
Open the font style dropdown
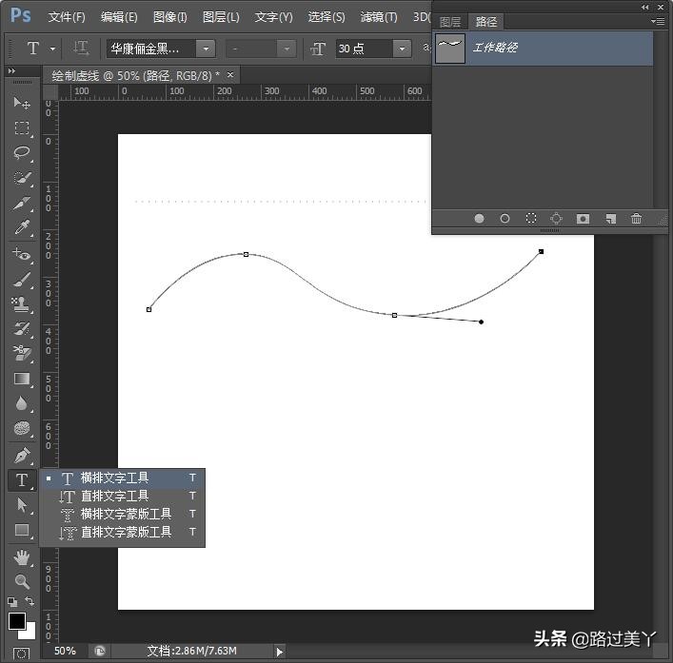(x=287, y=49)
